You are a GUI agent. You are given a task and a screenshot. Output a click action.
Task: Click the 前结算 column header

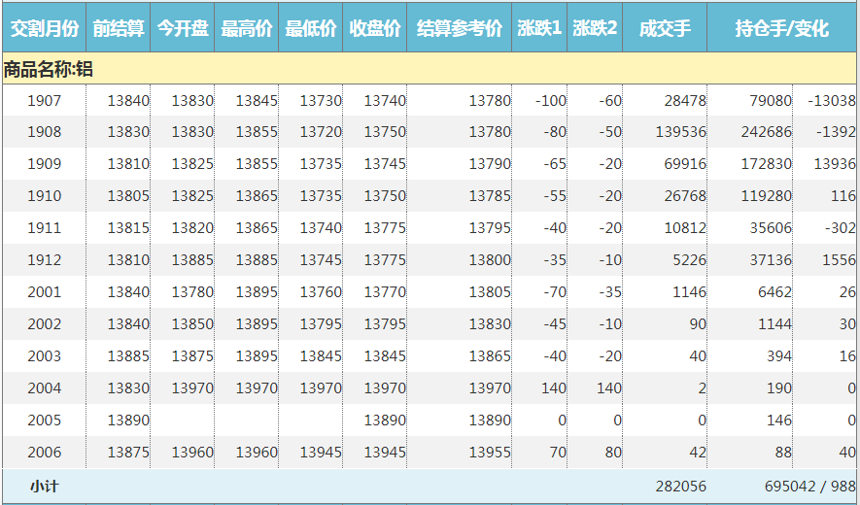pos(119,28)
